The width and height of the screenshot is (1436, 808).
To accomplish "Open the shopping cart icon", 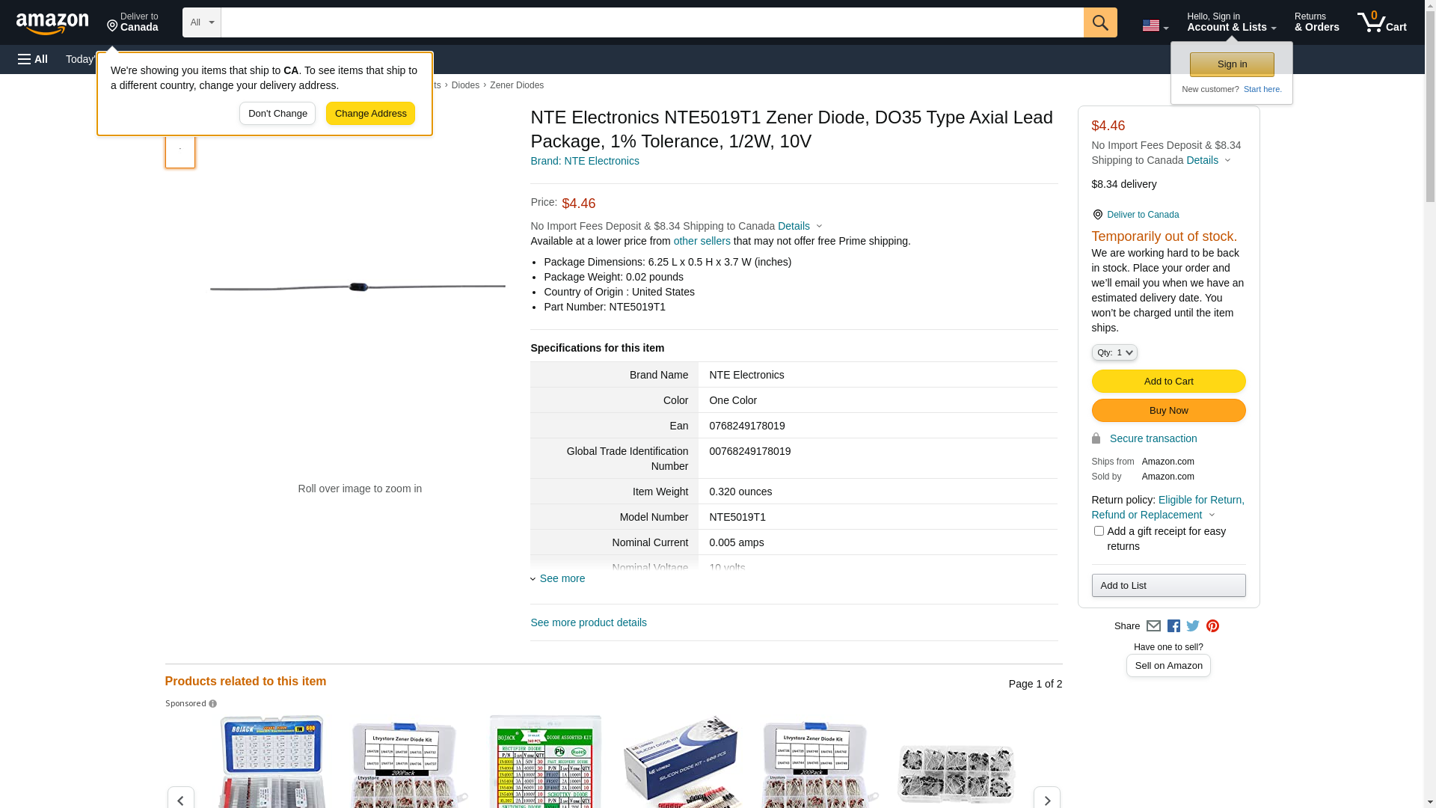I will (x=1381, y=22).
